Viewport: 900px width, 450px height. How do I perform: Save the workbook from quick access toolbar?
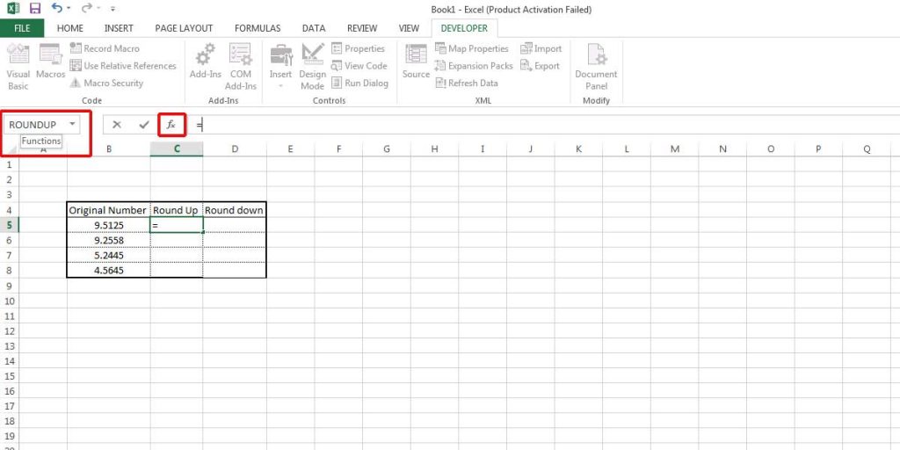coord(35,9)
